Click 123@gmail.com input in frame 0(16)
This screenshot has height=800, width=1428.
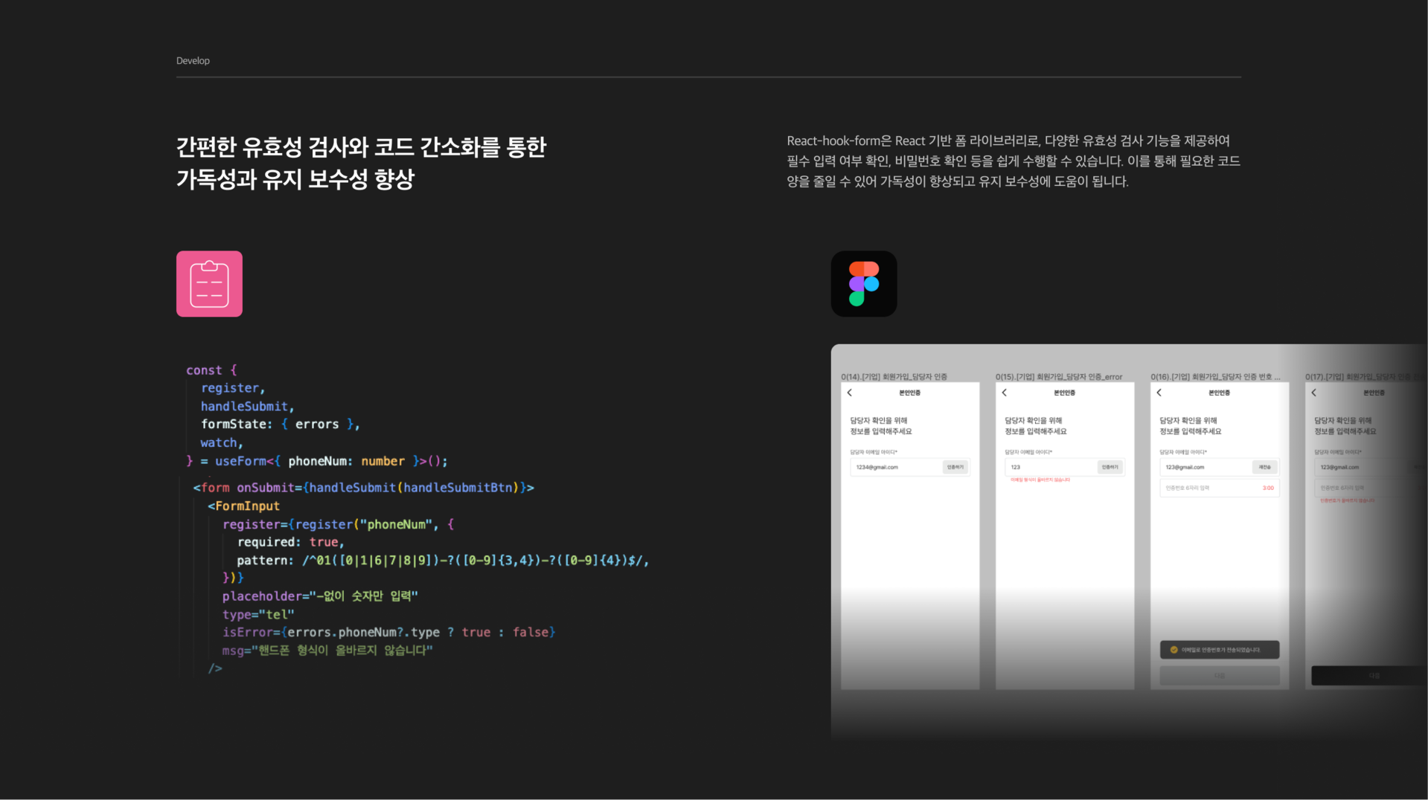[1220, 467]
